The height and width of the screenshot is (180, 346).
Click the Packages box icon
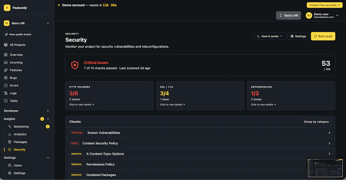pos(10,142)
